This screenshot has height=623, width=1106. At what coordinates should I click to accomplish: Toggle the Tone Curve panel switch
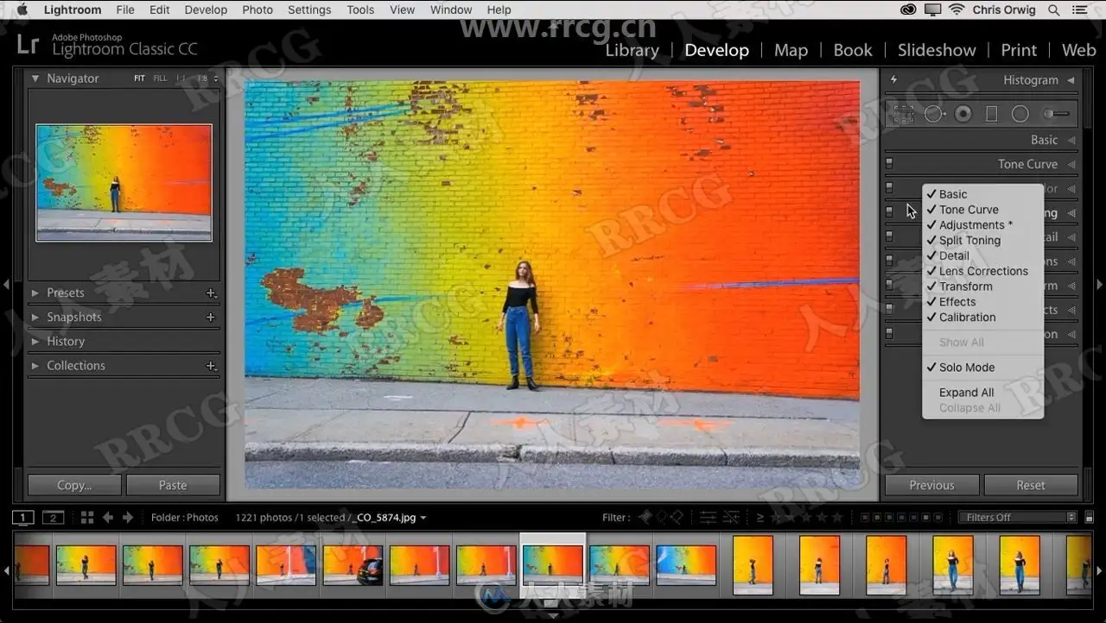click(889, 164)
